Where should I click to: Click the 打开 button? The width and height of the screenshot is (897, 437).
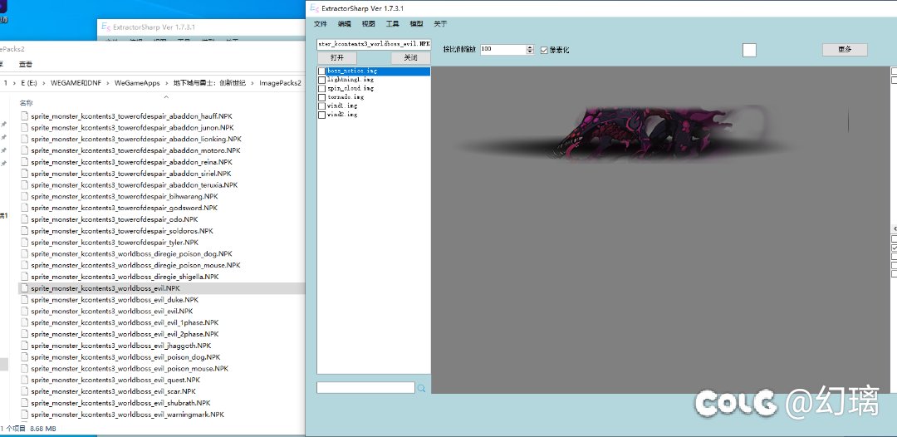(337, 58)
